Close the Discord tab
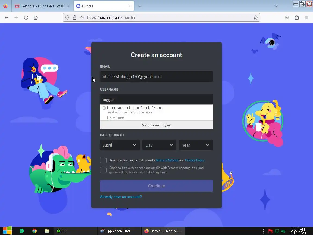The height and width of the screenshot is (235, 313). pyautogui.click(x=130, y=6)
